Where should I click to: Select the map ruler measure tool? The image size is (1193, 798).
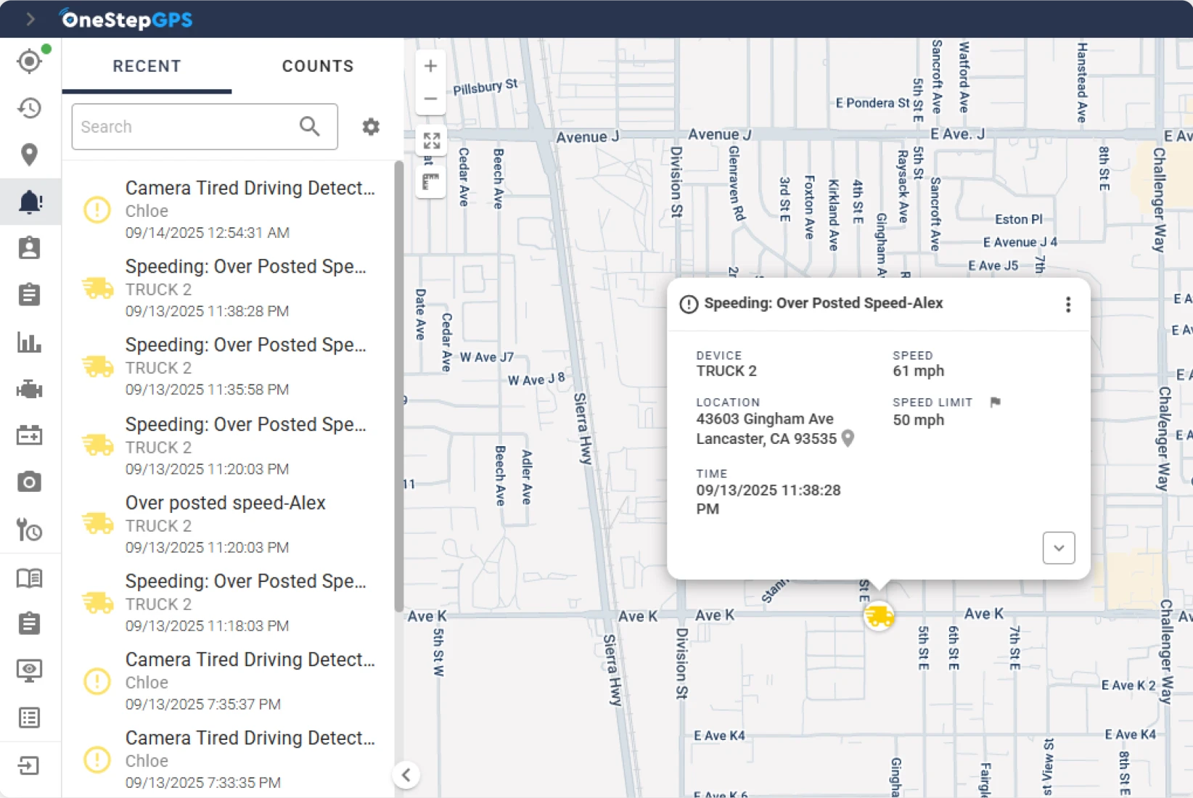click(x=431, y=182)
